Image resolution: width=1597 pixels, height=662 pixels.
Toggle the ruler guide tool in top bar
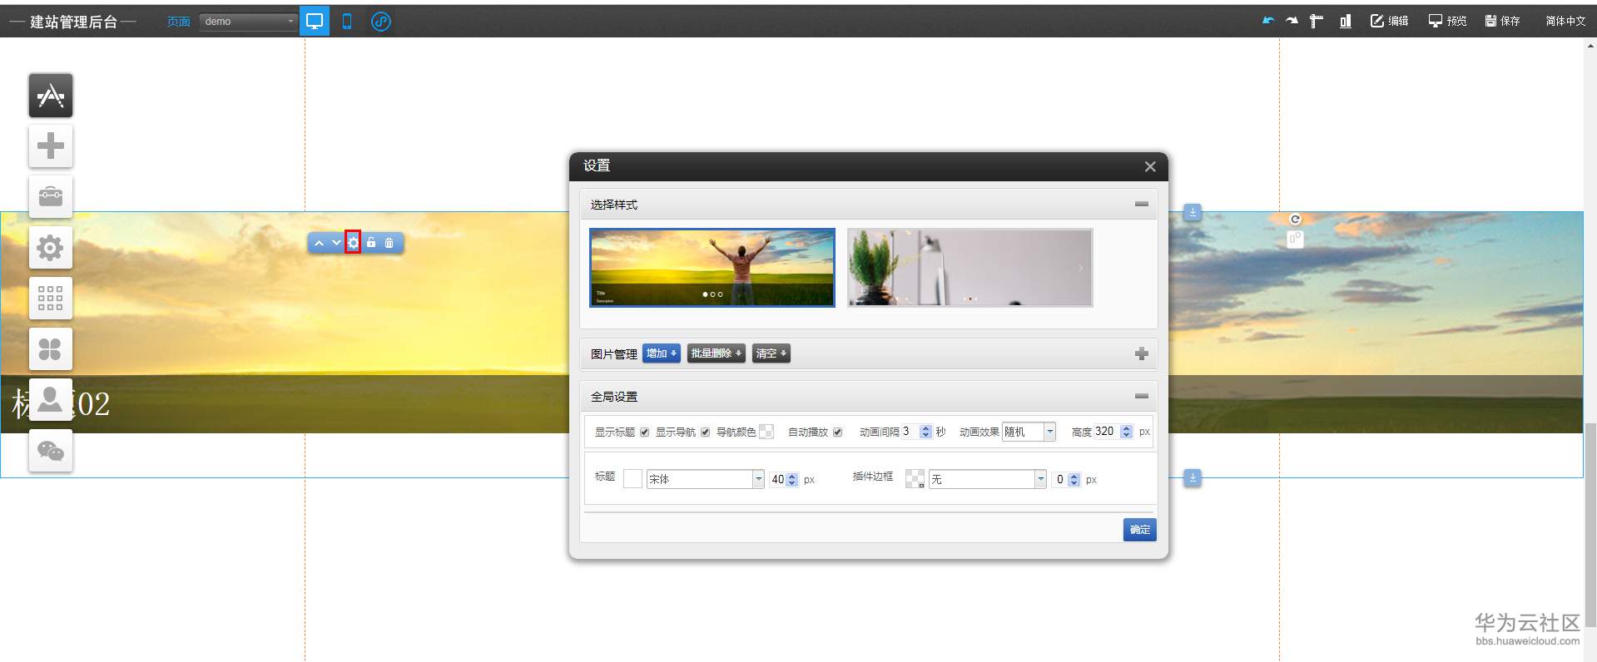click(x=1316, y=21)
